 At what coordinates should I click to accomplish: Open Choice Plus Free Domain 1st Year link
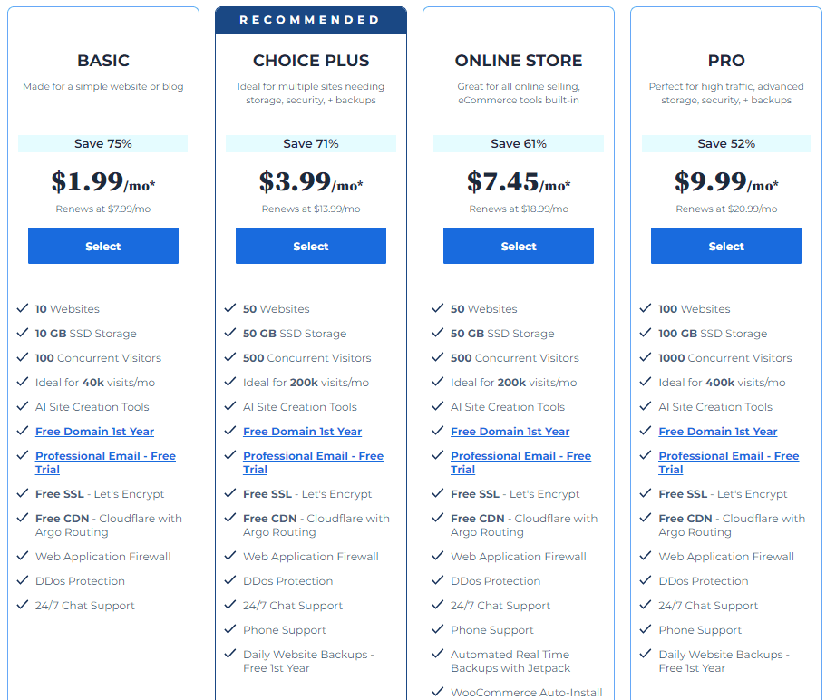pos(302,432)
